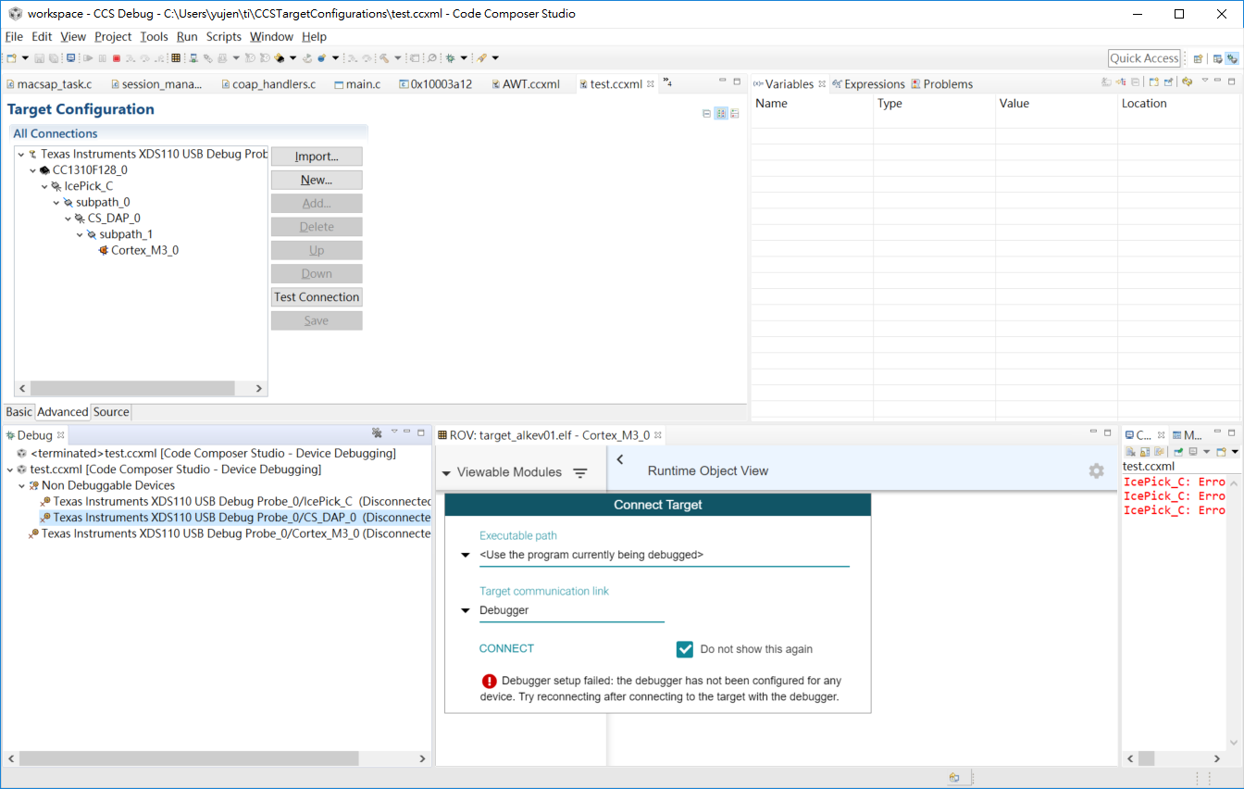Click the Collapse All icon in Target Configuration
This screenshot has height=789, width=1244.
point(706,113)
